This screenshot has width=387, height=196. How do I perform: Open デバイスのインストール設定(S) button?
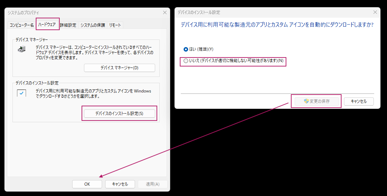pos(119,114)
